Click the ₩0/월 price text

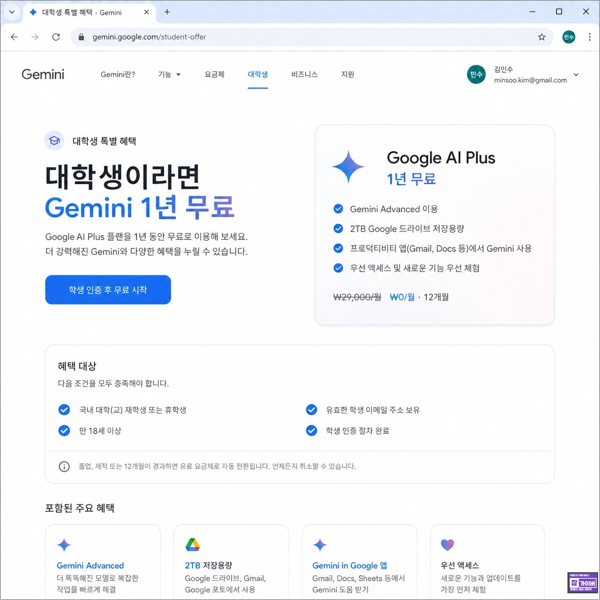click(402, 297)
